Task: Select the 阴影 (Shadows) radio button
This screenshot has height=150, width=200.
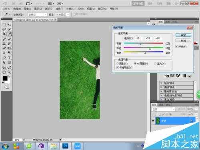Action: click(118, 64)
